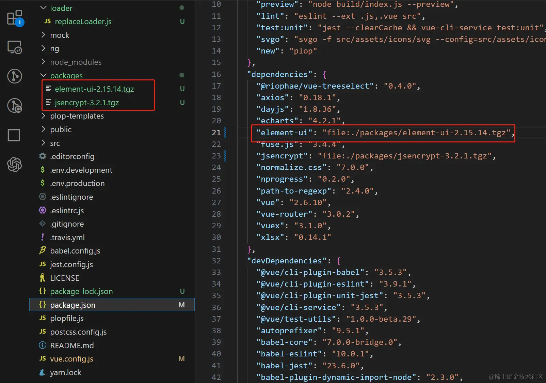
Task: Click the ESLint icon beside .eslintrc.js
Action: [x=43, y=210]
